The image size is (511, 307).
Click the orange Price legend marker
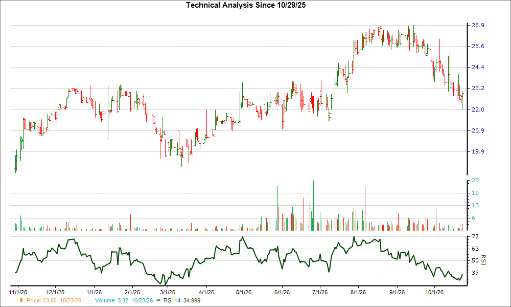tap(21, 300)
